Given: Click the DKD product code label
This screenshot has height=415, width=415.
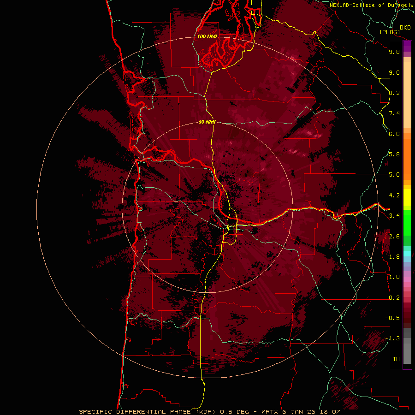Looking at the screenshot, I should click(405, 28).
